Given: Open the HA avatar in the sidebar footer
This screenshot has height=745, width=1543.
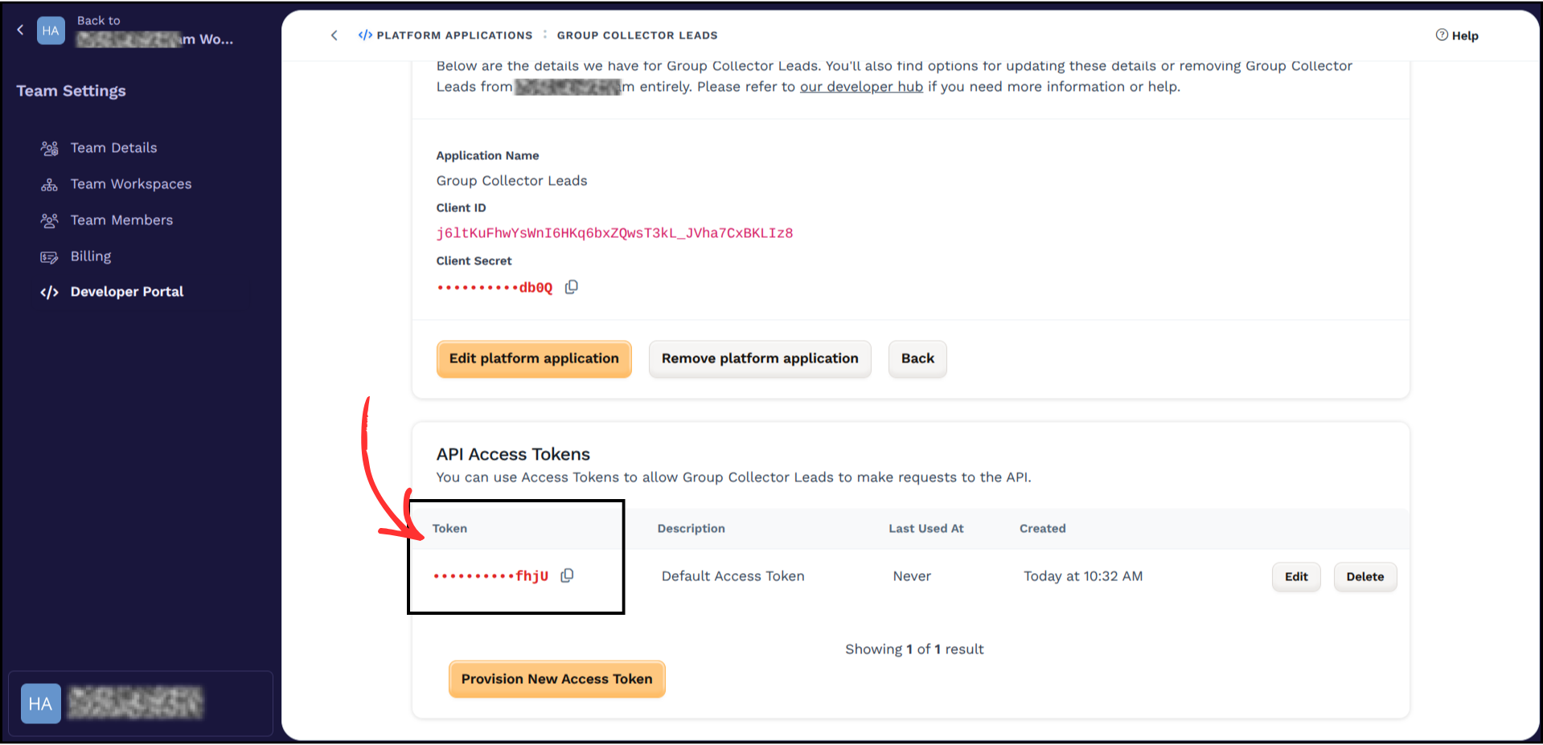Looking at the screenshot, I should (40, 703).
